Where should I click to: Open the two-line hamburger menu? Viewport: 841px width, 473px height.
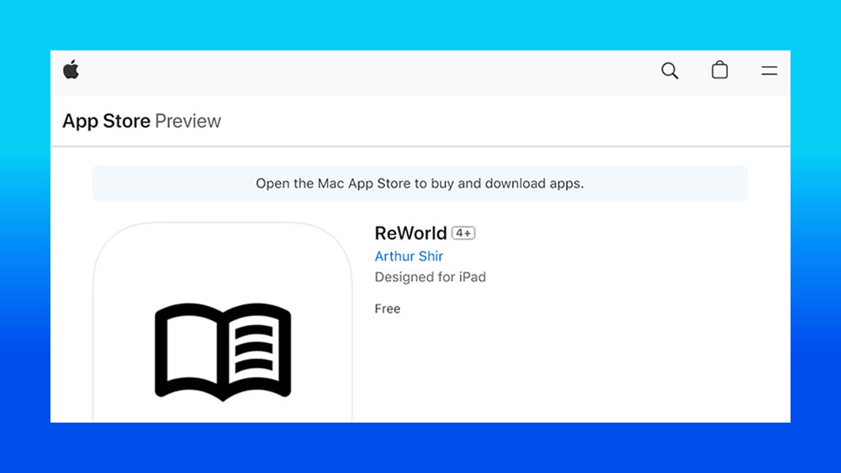tap(770, 71)
